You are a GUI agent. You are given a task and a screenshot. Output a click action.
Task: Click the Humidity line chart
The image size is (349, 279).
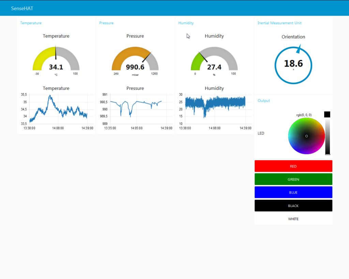215,109
